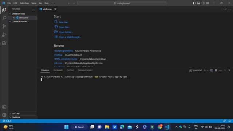The width and height of the screenshot is (233, 131).
Task: Open the Search view in activity bar
Action: (x=4, y=18)
